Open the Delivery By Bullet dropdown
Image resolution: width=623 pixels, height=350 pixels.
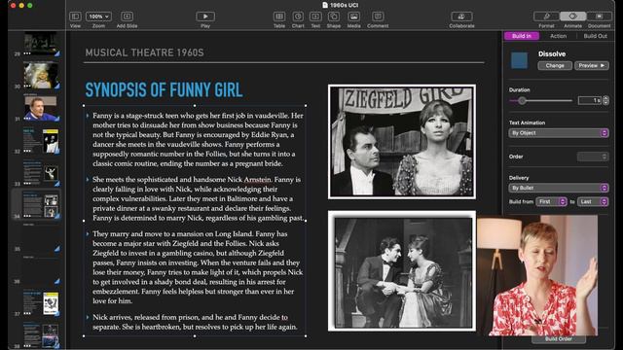coord(559,188)
